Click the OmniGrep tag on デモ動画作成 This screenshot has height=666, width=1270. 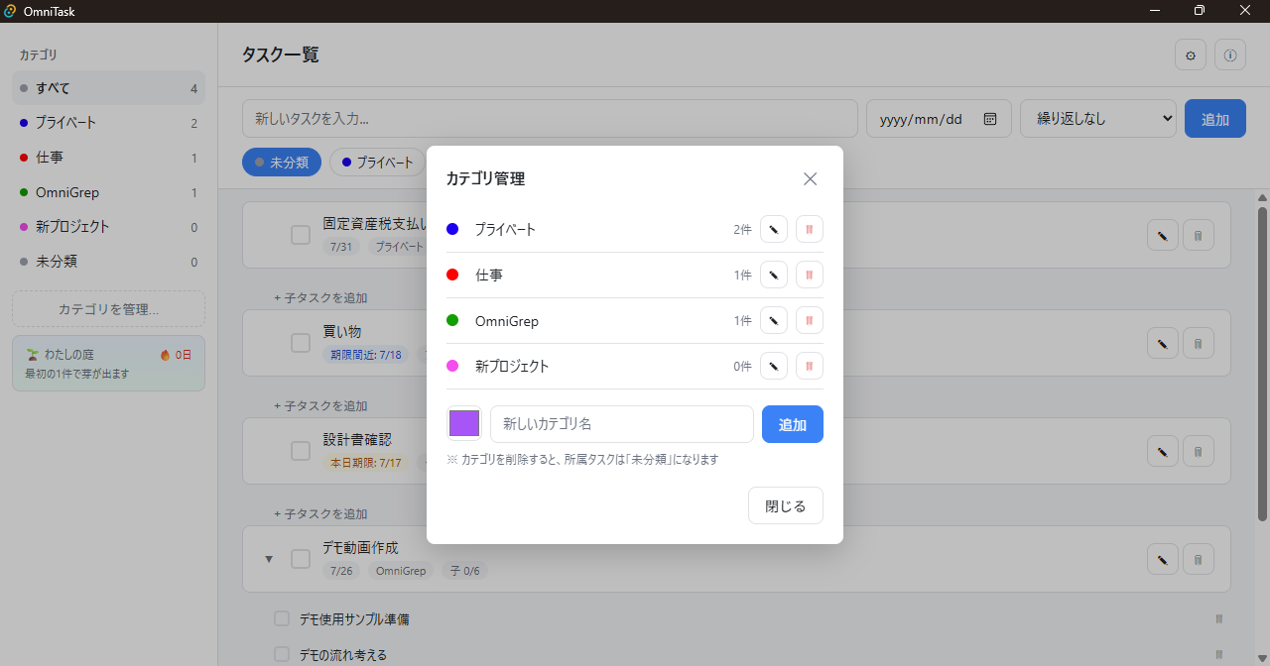401,571
